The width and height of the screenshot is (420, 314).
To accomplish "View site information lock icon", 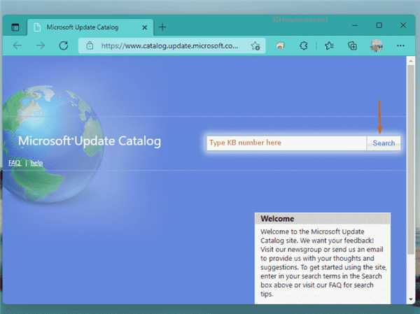I will (90, 45).
